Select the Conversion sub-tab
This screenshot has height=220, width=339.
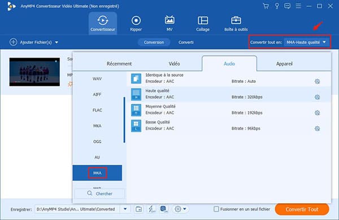(154, 42)
